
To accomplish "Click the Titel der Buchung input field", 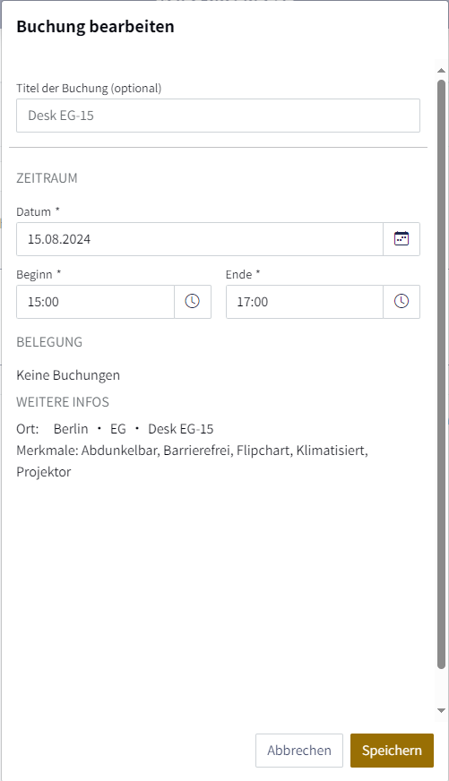I will [219, 116].
